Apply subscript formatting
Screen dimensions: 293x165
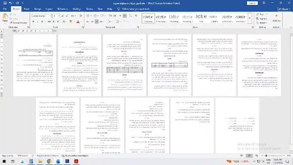tap(53, 22)
